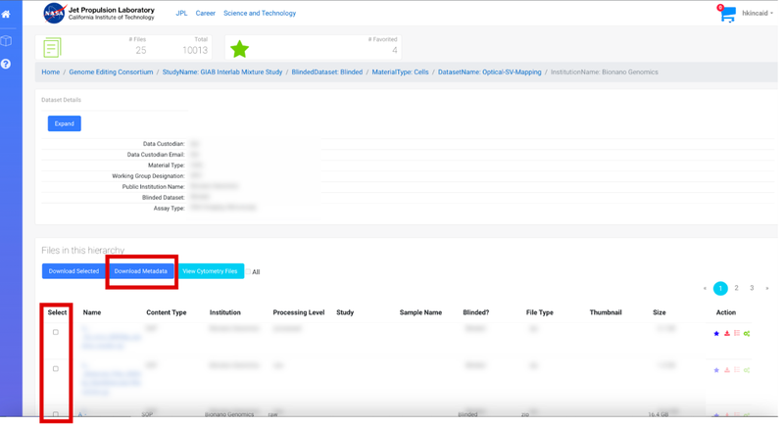This screenshot has height=425, width=784.
Task: Click the green files document icon
Action: [x=52, y=48]
